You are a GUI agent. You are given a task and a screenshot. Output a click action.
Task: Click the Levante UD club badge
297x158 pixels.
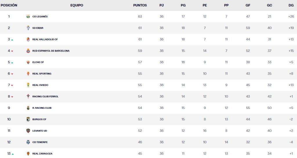28,131
